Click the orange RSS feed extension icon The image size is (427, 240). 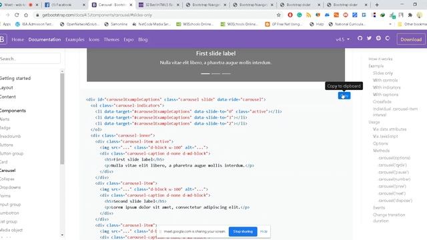pos(308,15)
